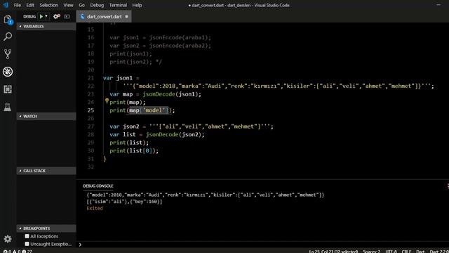Open the Go menu
Screen dimensions: 449x253
pyautogui.click(x=81, y=5)
